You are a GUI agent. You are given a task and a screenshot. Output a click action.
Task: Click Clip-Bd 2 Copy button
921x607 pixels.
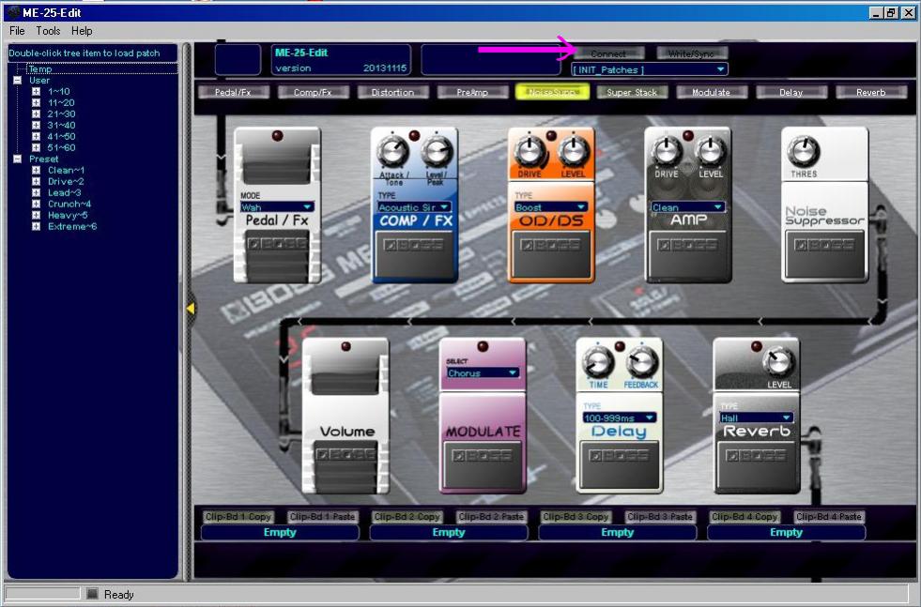point(407,517)
